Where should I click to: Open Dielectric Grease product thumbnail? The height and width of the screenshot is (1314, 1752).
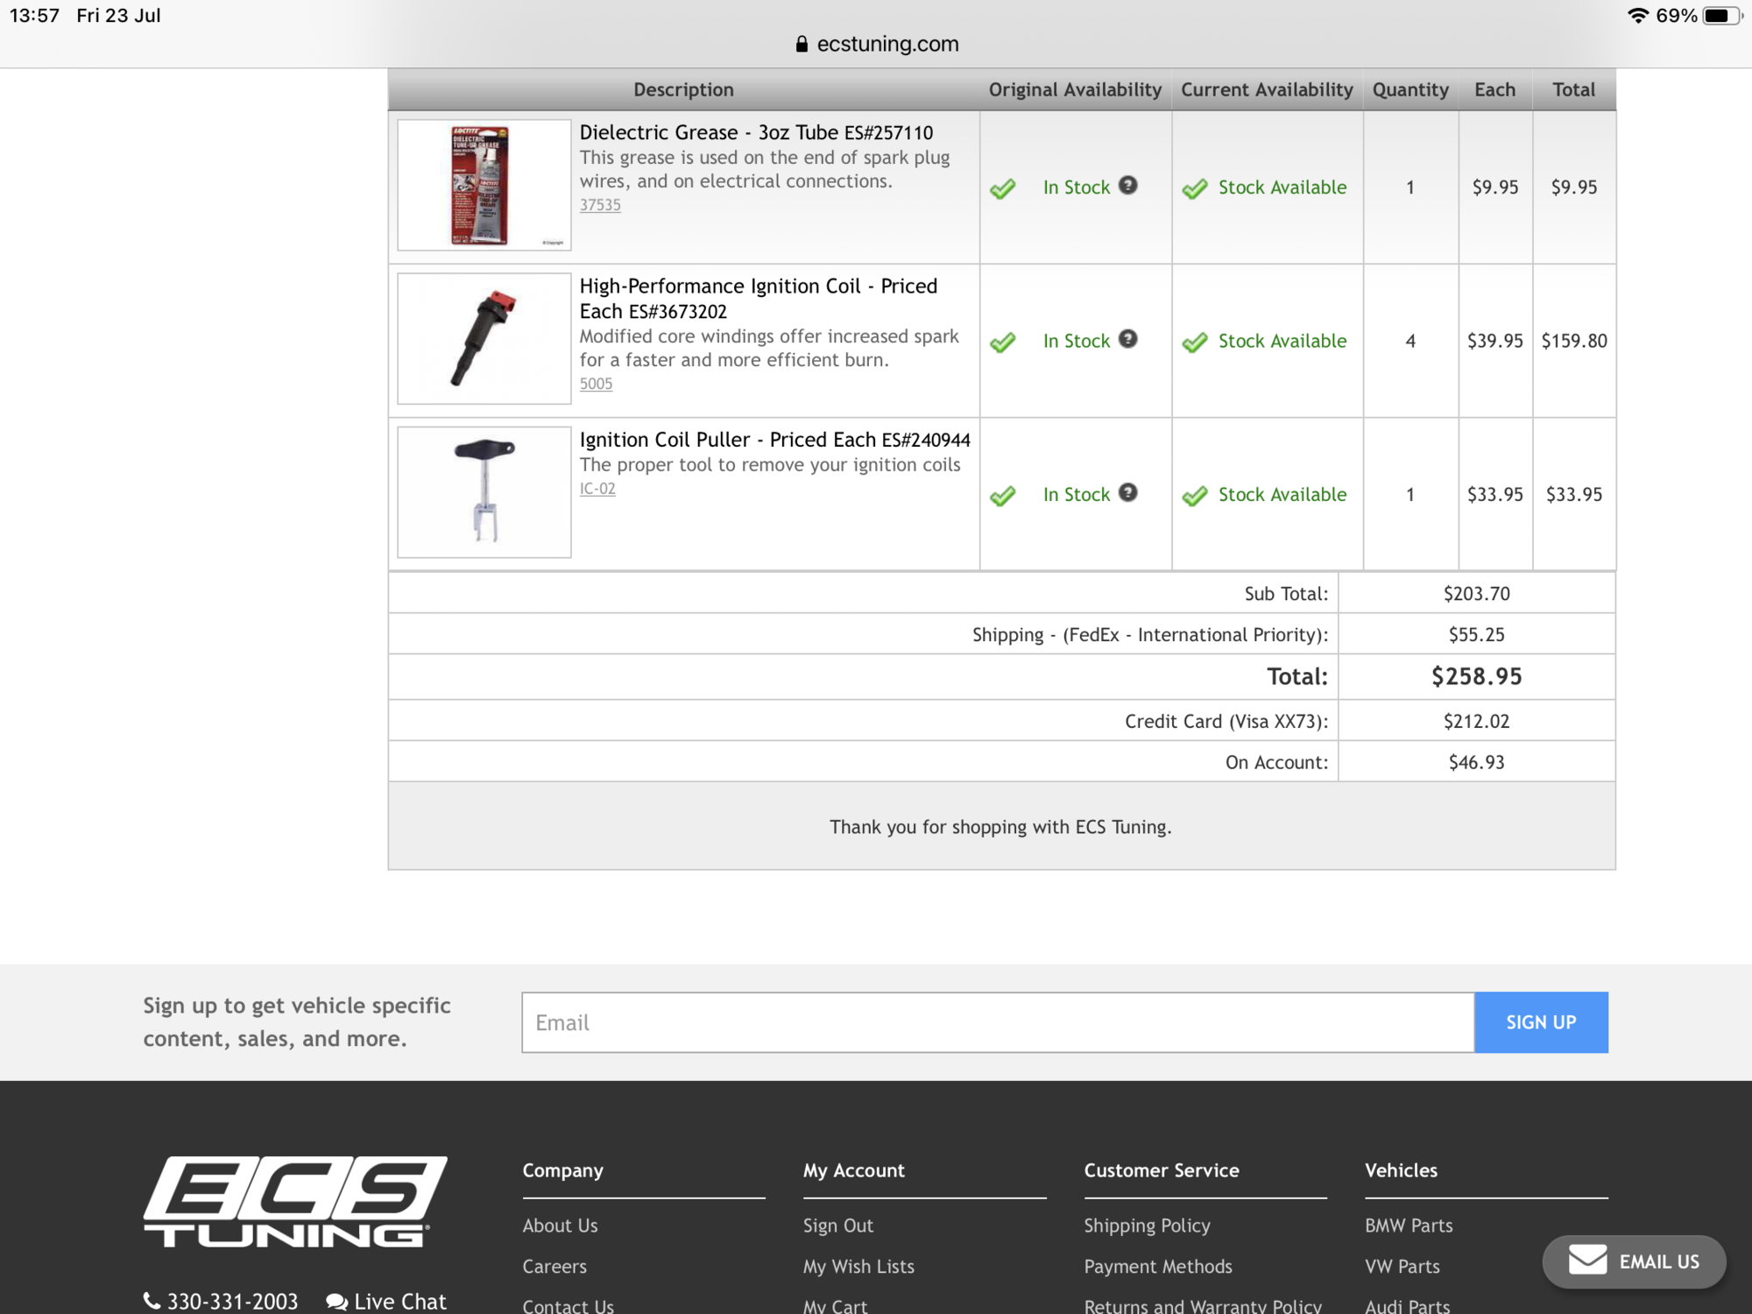coord(484,185)
